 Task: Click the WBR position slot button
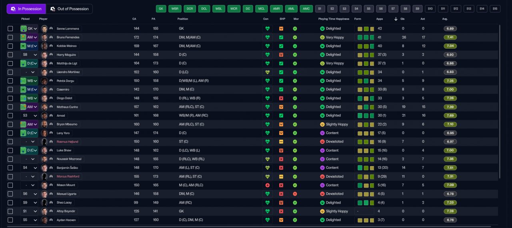pos(174,9)
